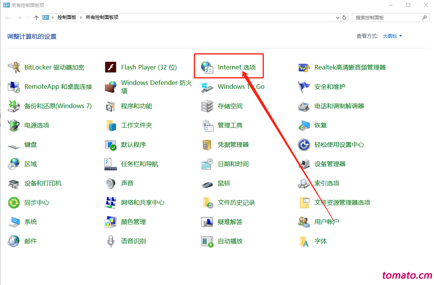
Task: Click the 电源选项 battery icon
Action: tap(14, 126)
